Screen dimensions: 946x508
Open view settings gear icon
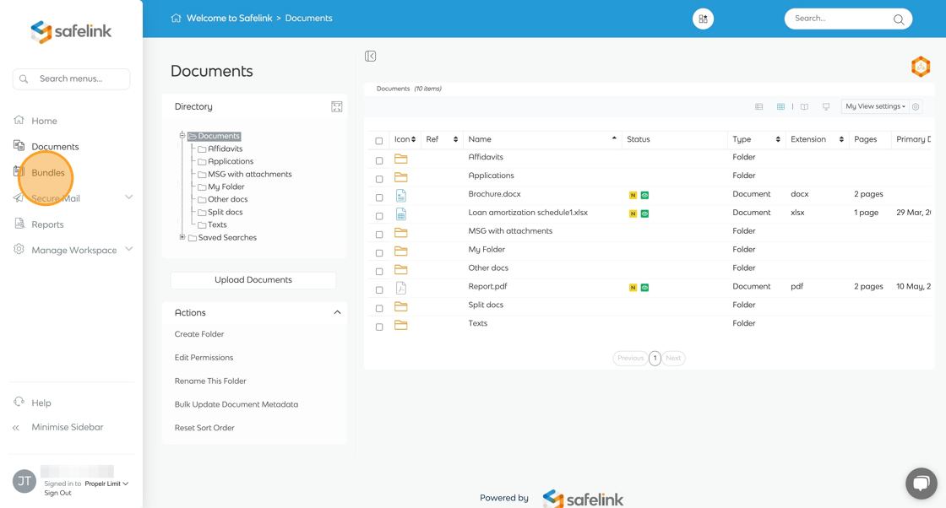pos(916,106)
